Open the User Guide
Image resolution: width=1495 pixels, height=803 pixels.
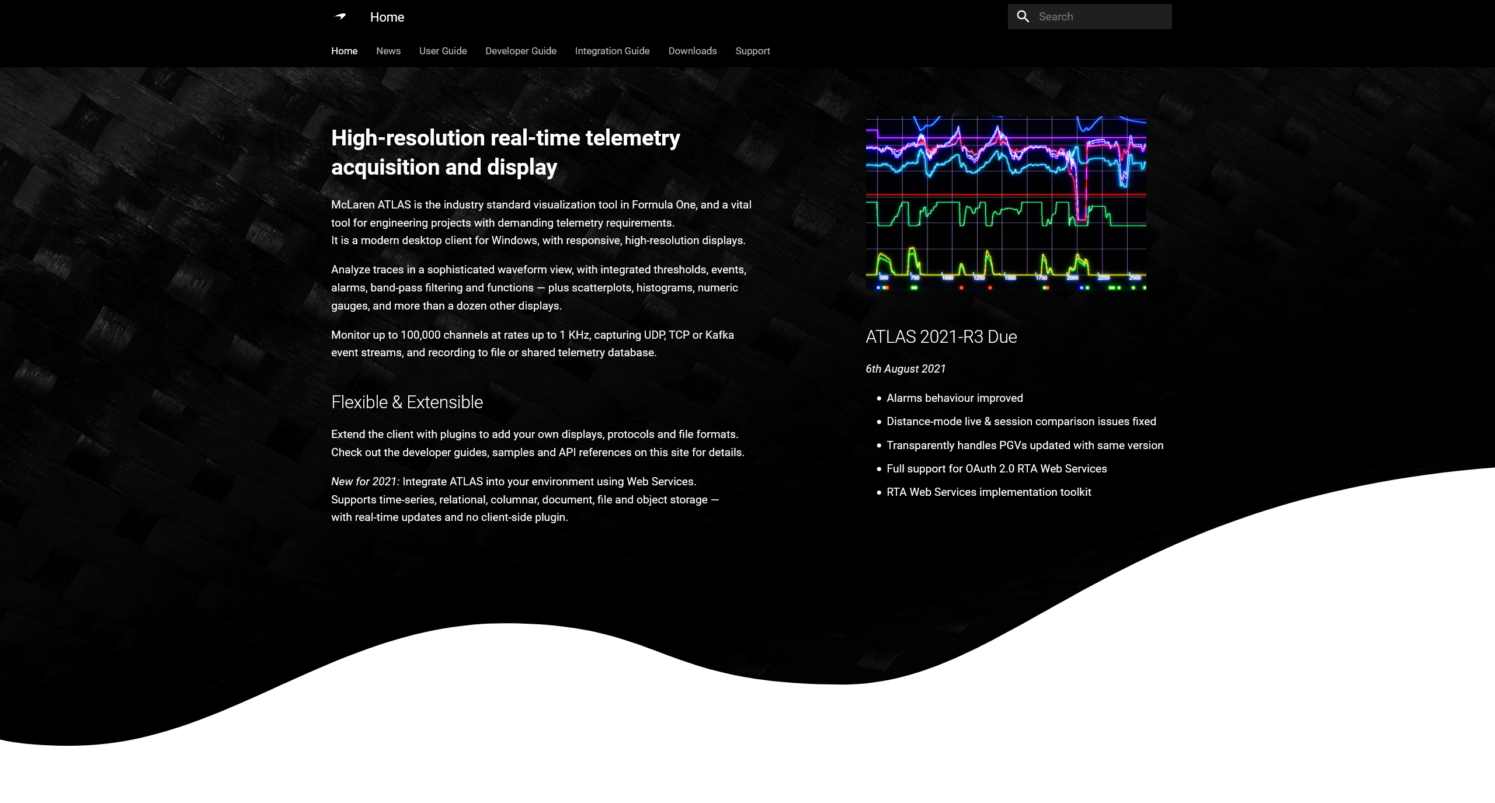(x=443, y=51)
